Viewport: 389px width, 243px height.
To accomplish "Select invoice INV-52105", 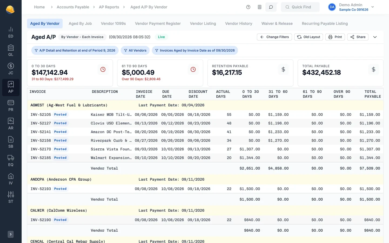I will 41,114.
